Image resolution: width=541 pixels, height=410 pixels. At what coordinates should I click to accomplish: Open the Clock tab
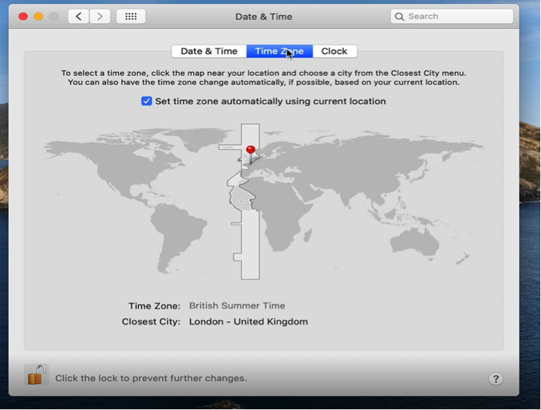[x=334, y=51]
